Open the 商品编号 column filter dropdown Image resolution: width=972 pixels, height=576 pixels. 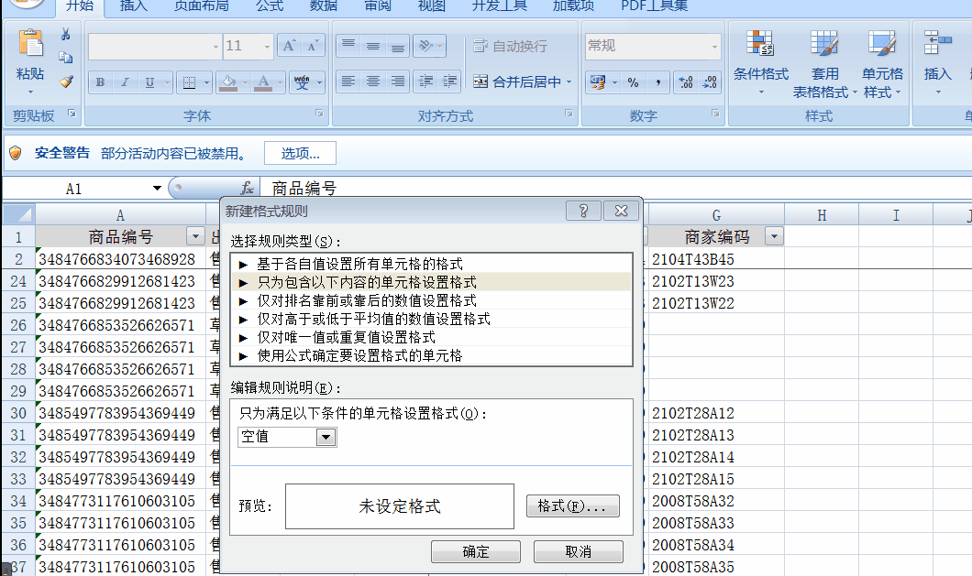pos(194,235)
